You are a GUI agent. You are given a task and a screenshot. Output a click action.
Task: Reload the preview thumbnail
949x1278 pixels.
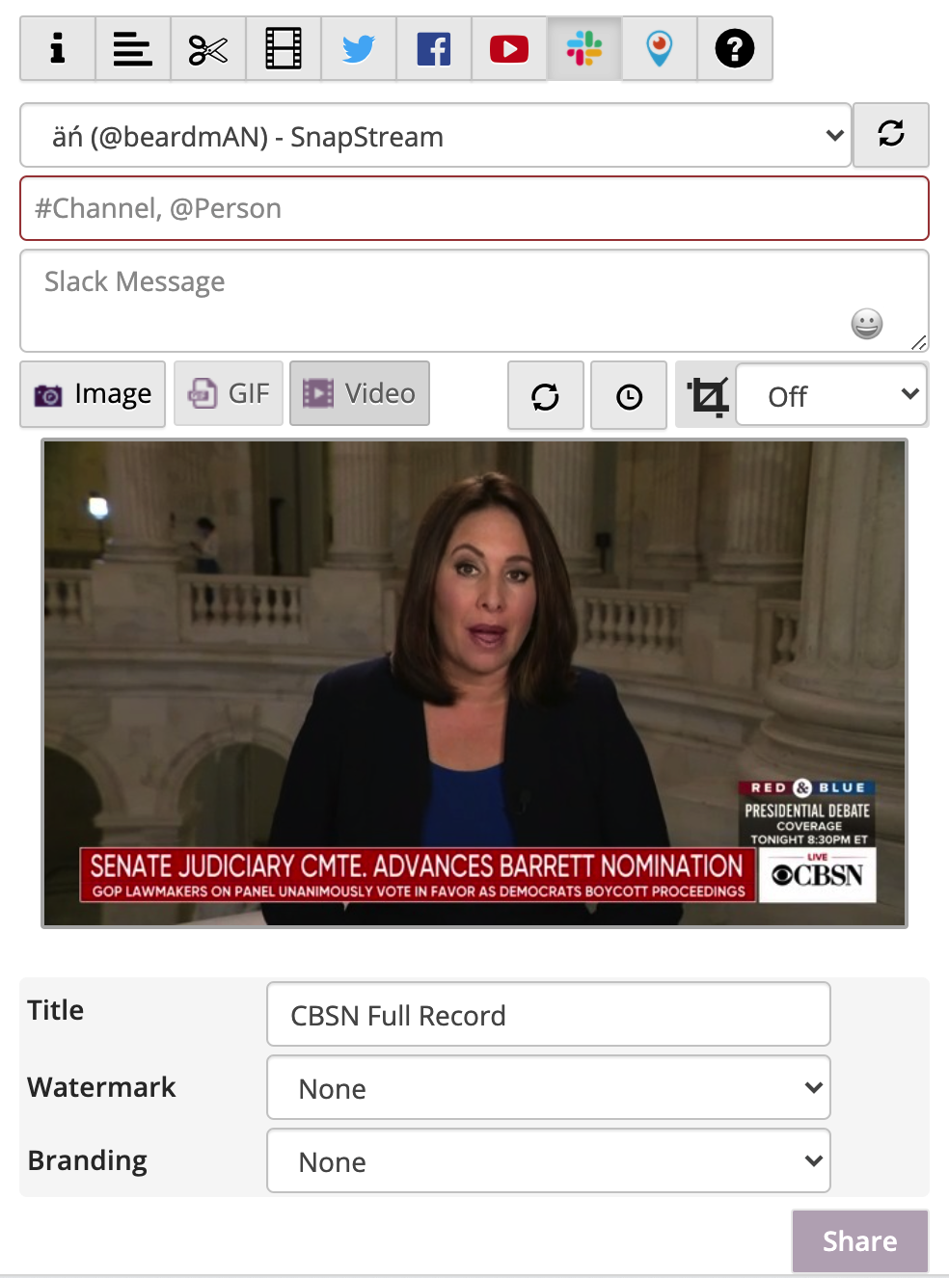(x=546, y=395)
